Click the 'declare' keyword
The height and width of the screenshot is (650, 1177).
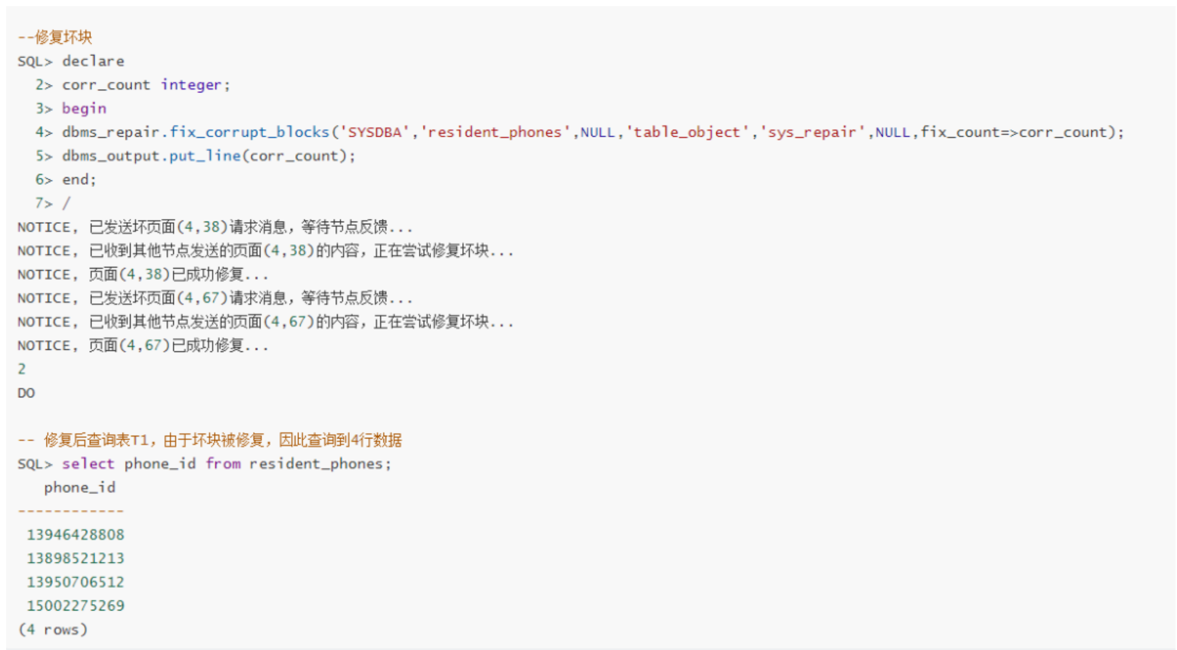pyautogui.click(x=93, y=61)
